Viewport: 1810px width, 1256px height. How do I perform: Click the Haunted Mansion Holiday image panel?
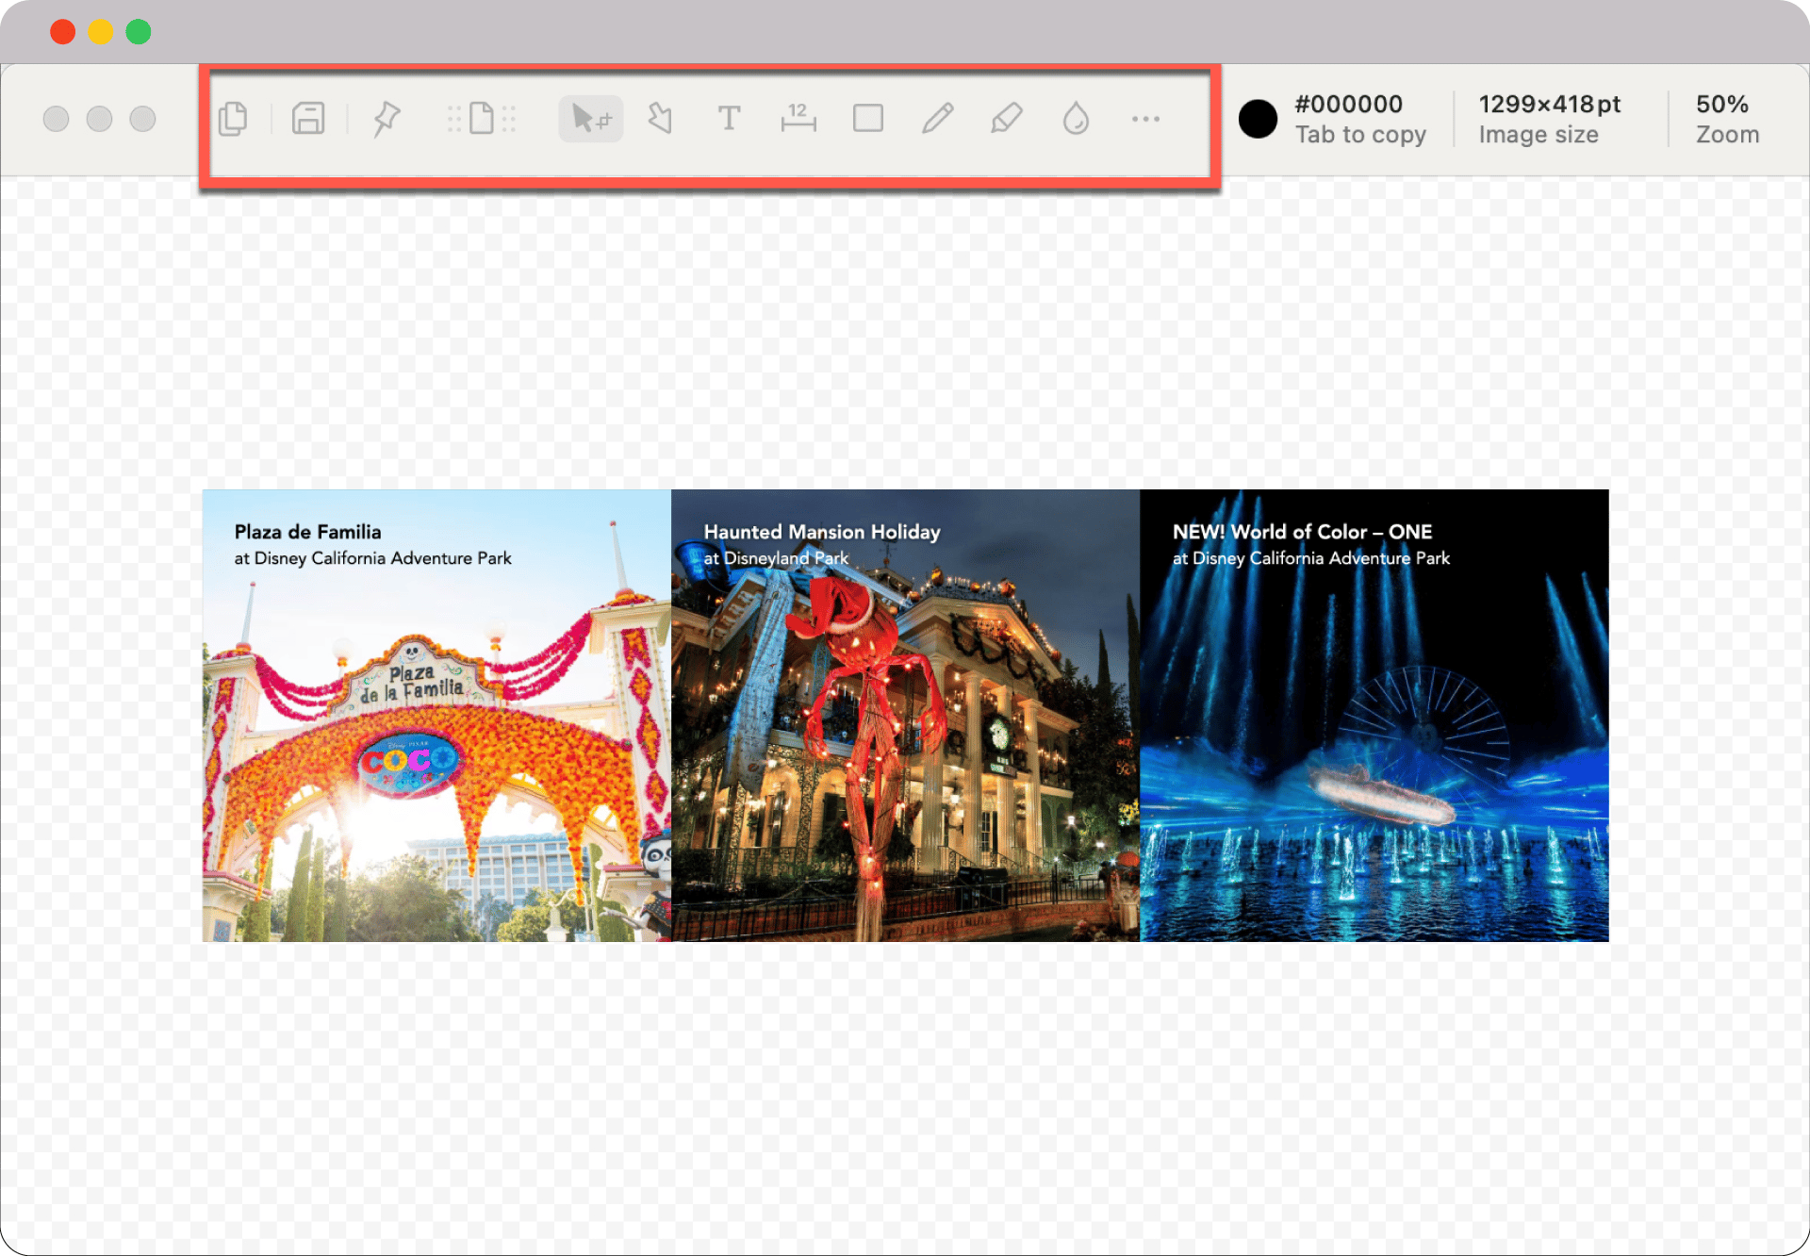(905, 716)
